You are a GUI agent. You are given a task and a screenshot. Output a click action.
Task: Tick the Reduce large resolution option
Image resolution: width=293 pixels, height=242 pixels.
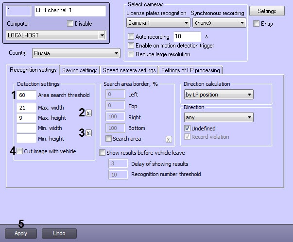[x=130, y=54]
